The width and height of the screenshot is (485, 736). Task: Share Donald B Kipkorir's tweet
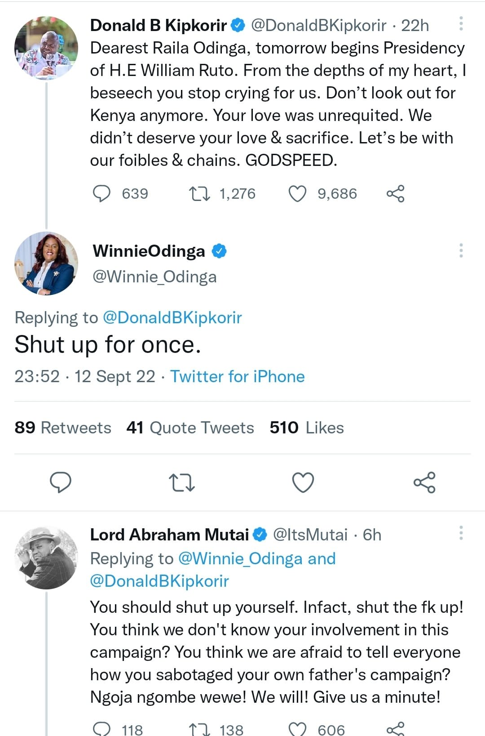click(x=395, y=194)
